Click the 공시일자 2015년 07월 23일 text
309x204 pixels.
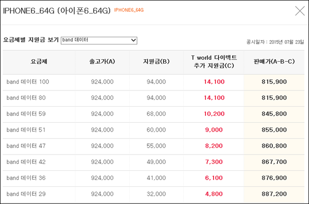tap(275, 42)
